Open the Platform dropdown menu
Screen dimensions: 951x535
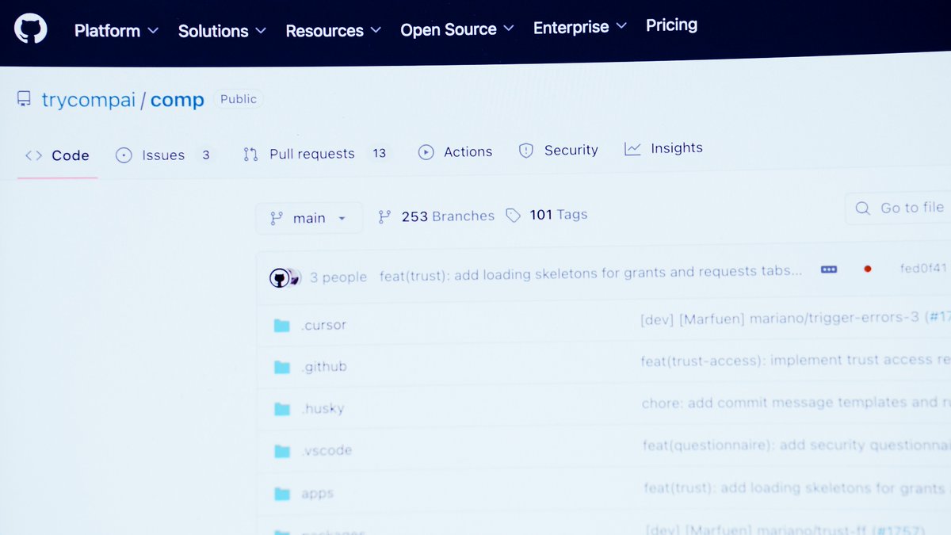click(116, 31)
